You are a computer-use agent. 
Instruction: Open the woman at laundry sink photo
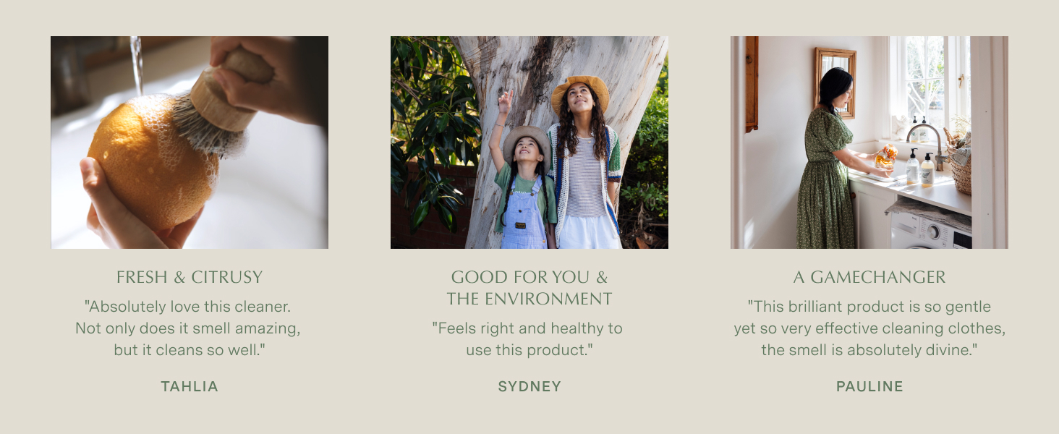869,142
